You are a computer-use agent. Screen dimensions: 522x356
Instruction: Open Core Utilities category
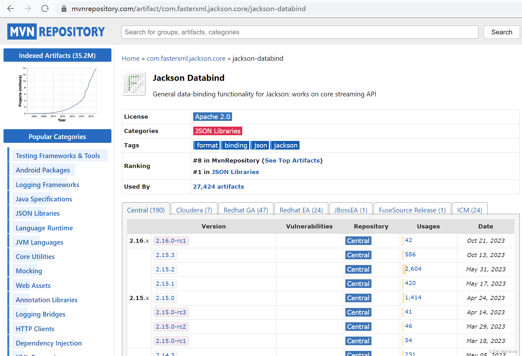coord(35,257)
